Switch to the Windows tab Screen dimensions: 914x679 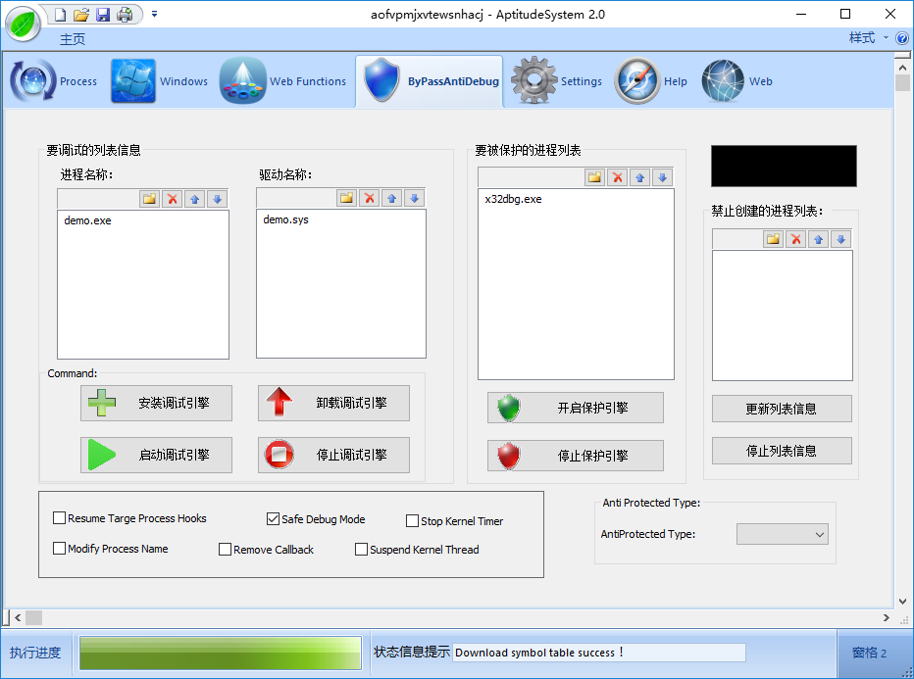tap(159, 81)
